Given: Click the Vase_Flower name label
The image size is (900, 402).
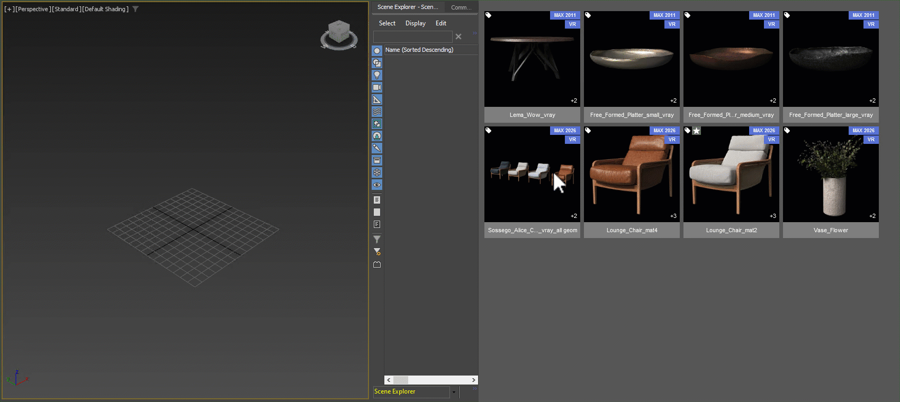Looking at the screenshot, I should 831,230.
